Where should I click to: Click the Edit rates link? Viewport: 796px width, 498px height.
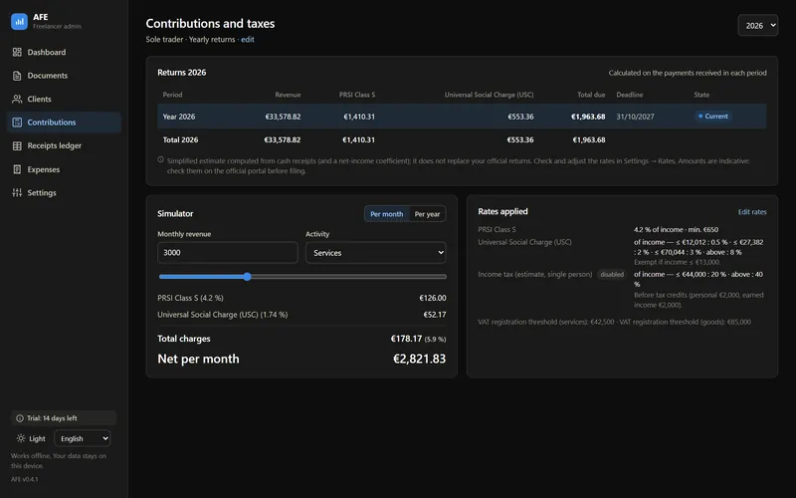(x=752, y=212)
